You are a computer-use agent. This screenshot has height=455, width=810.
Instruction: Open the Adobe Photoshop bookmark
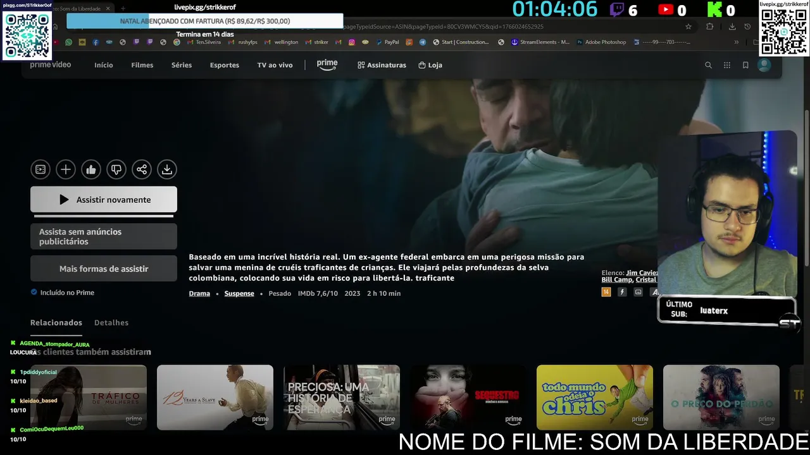[x=601, y=42]
